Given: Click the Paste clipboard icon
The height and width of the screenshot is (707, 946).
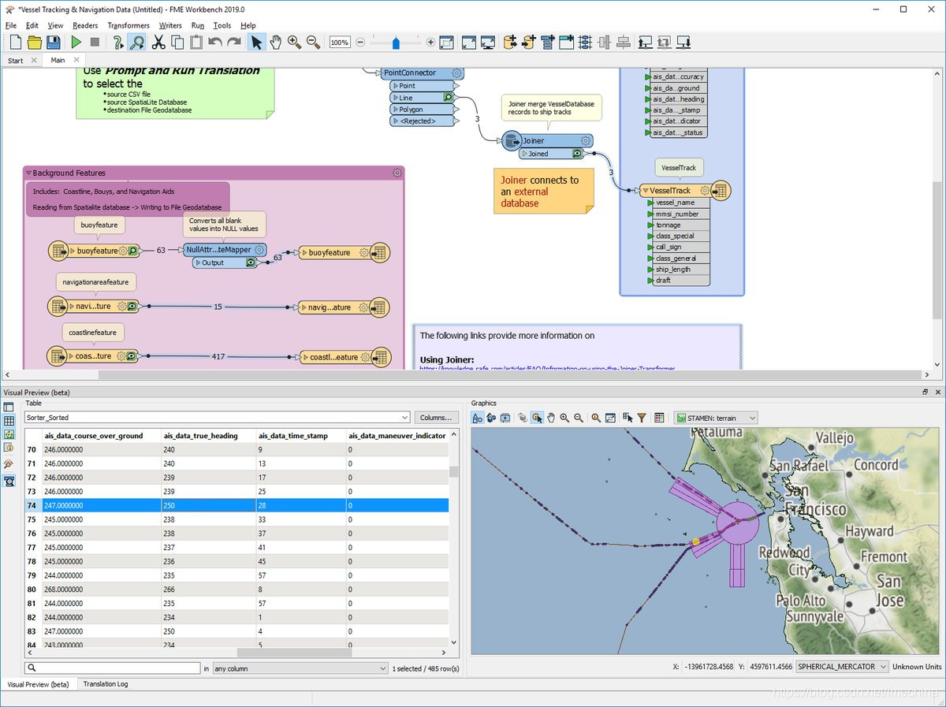Looking at the screenshot, I should pos(196,42).
